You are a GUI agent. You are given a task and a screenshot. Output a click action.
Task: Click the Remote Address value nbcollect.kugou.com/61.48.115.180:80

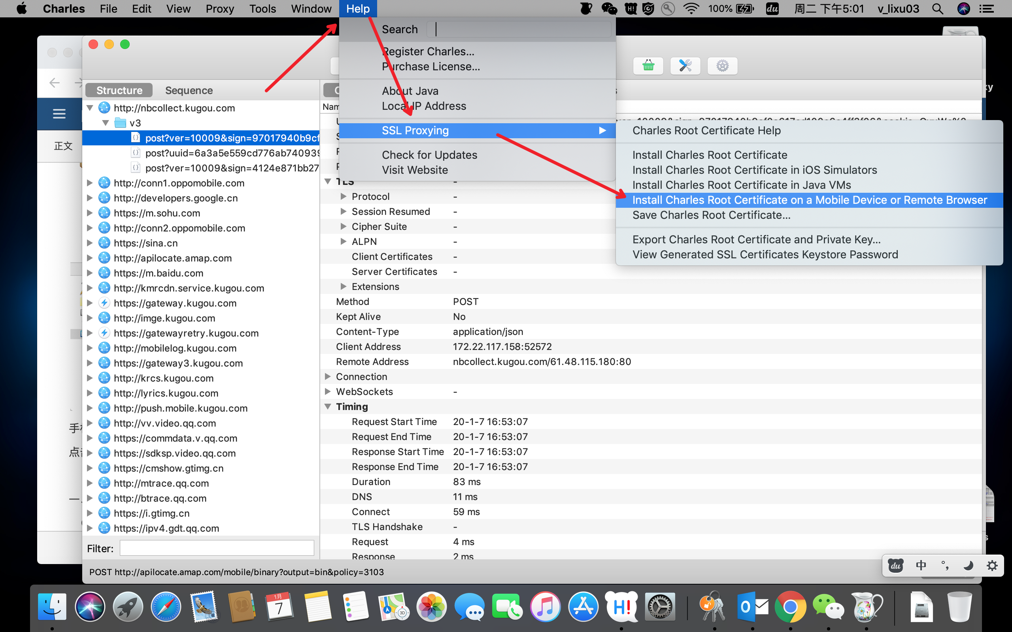click(x=542, y=361)
